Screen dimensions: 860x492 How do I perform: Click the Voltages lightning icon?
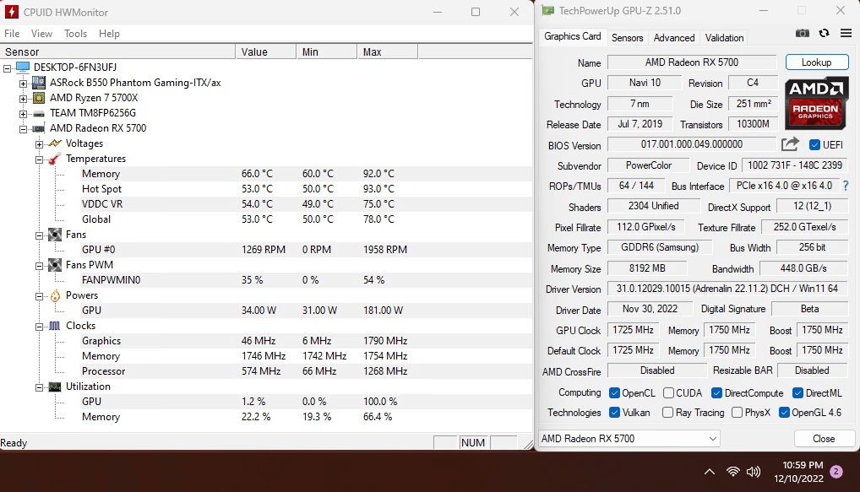[x=55, y=143]
